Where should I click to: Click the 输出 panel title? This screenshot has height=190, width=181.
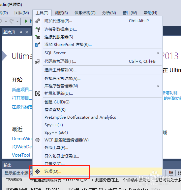coord(7,165)
